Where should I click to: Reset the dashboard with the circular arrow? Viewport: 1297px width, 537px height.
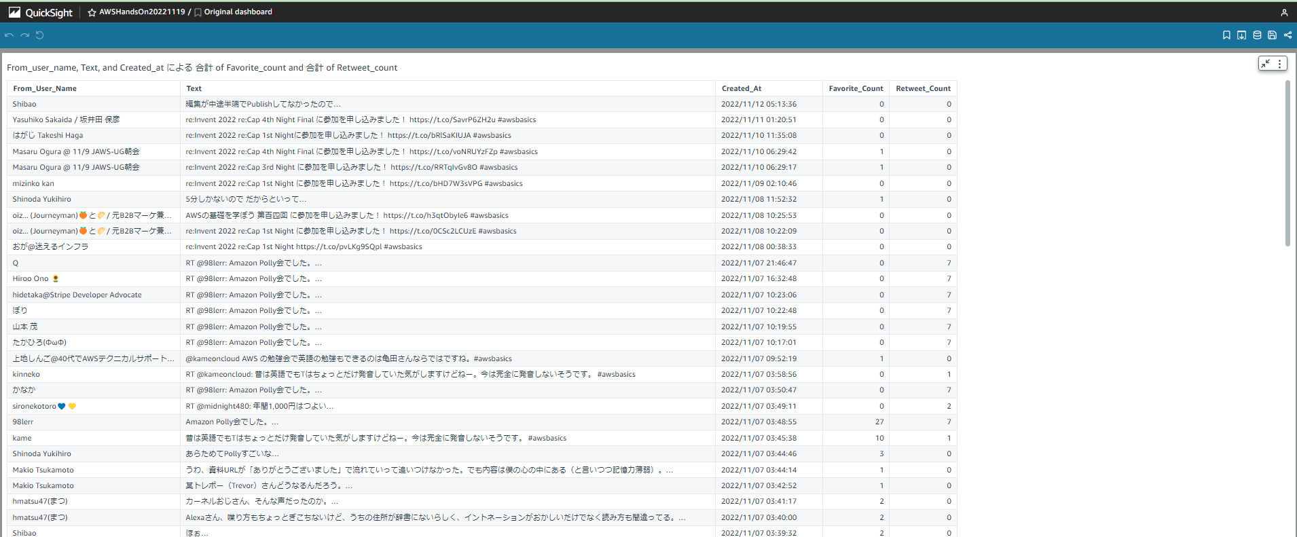pyautogui.click(x=40, y=35)
